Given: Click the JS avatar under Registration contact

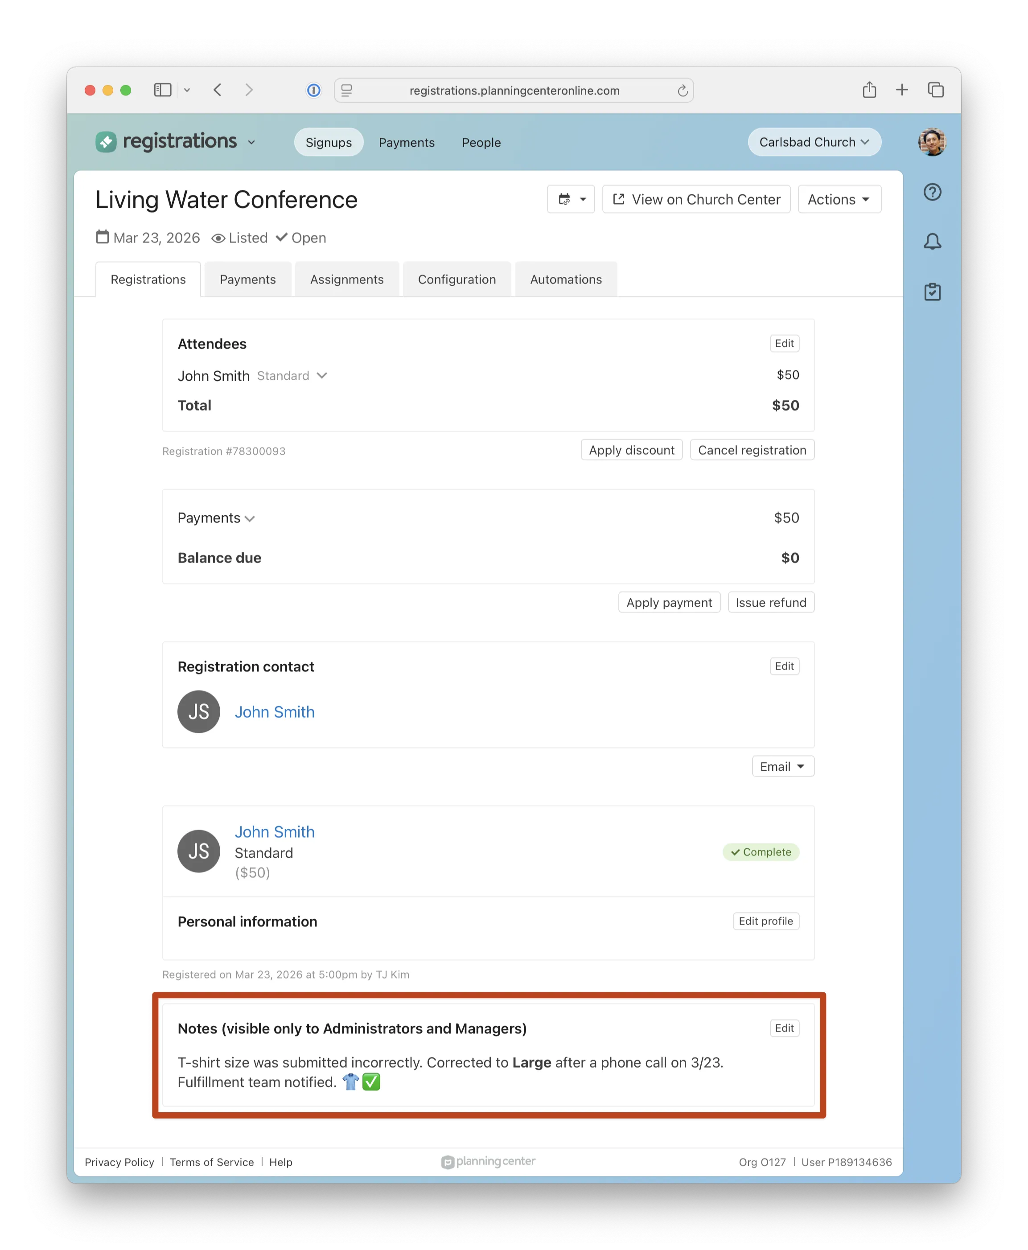Looking at the screenshot, I should click(x=198, y=711).
